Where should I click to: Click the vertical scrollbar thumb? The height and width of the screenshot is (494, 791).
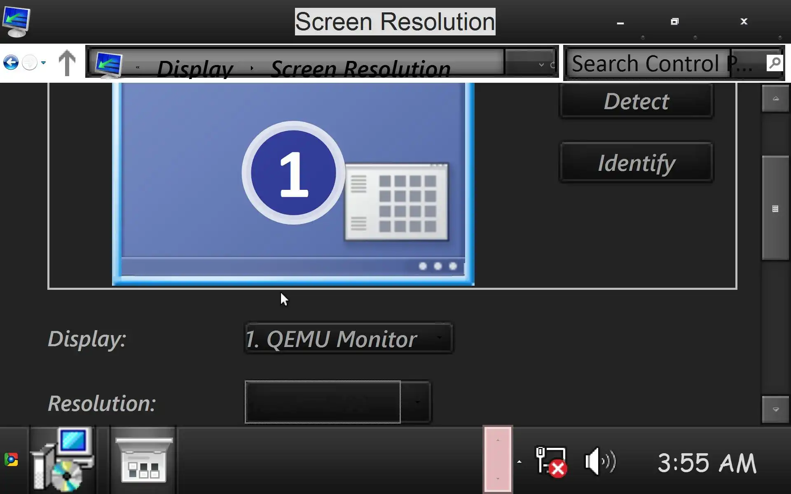(775, 208)
